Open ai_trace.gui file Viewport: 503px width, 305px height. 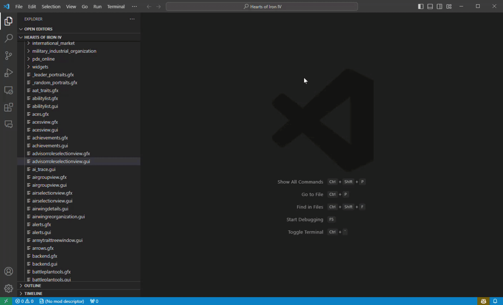(x=79, y=169)
